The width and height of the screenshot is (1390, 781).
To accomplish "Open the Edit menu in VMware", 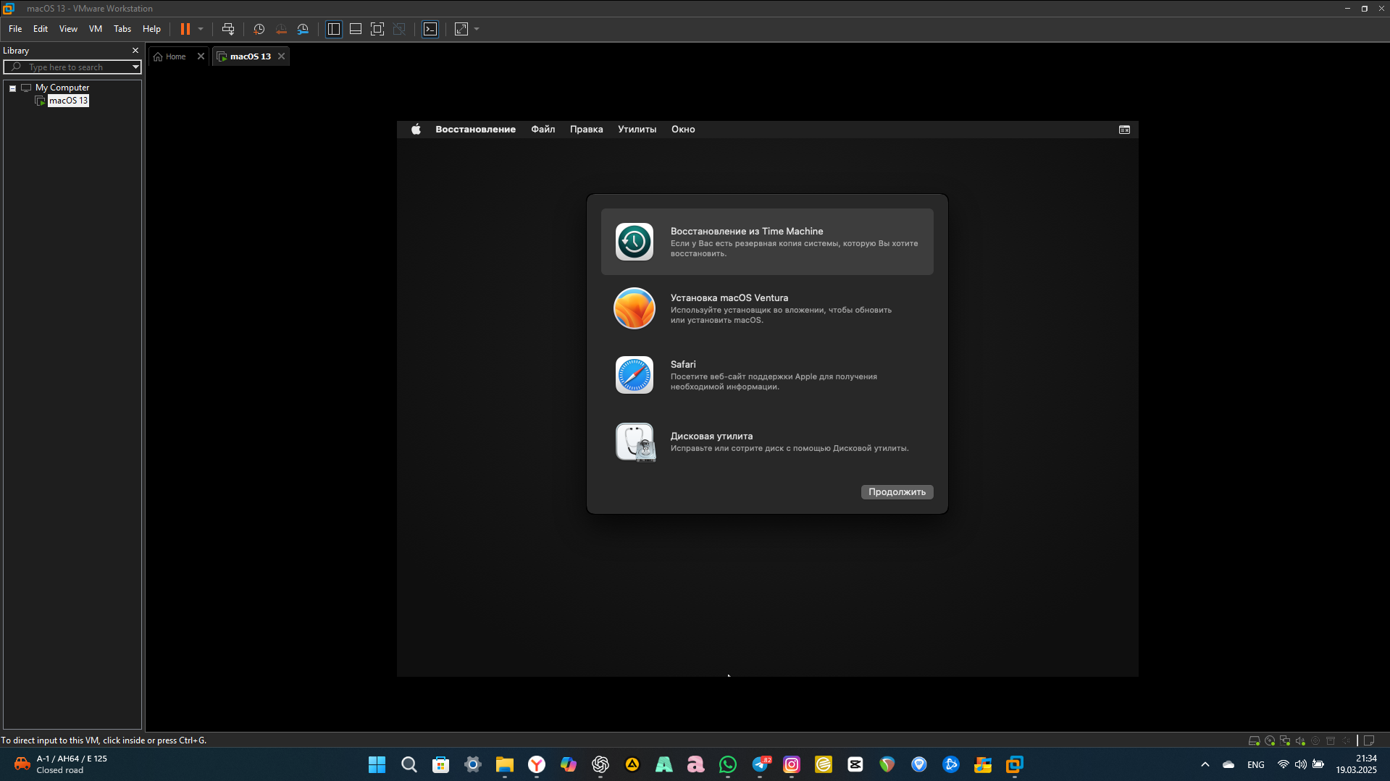I will point(41,29).
